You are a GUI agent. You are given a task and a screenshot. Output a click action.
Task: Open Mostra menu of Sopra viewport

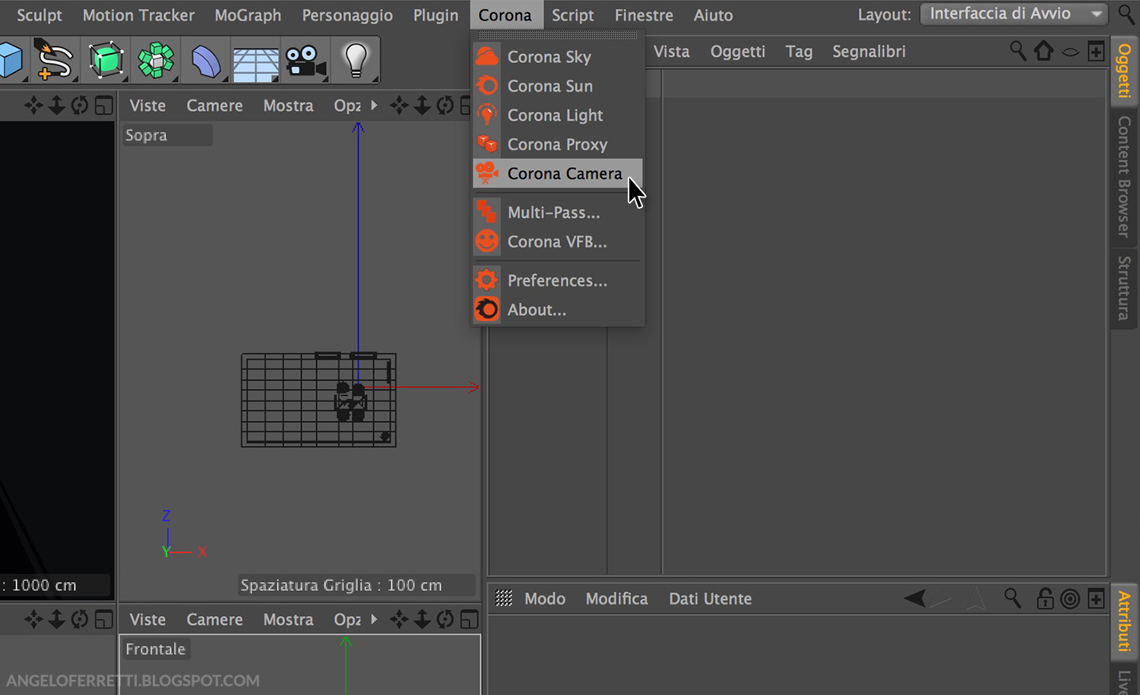pos(288,106)
